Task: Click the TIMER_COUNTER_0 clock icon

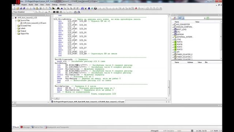Action: (x=175, y=55)
